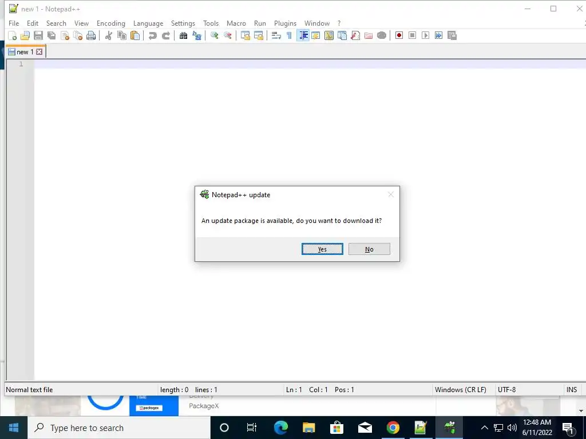Open Find with binoculars icon
586x439 pixels.
[183, 35]
